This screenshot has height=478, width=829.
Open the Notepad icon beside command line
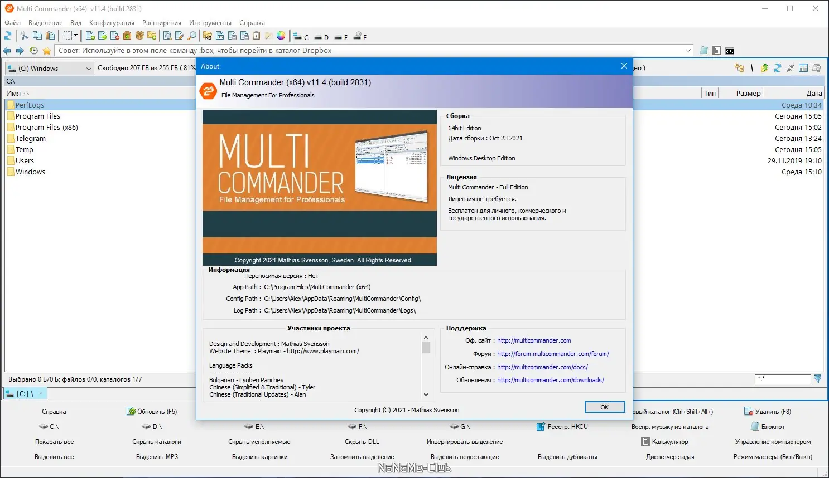(704, 51)
